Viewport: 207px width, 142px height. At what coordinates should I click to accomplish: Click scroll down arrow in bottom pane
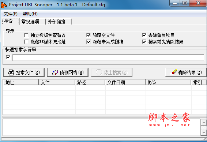tap(204, 132)
